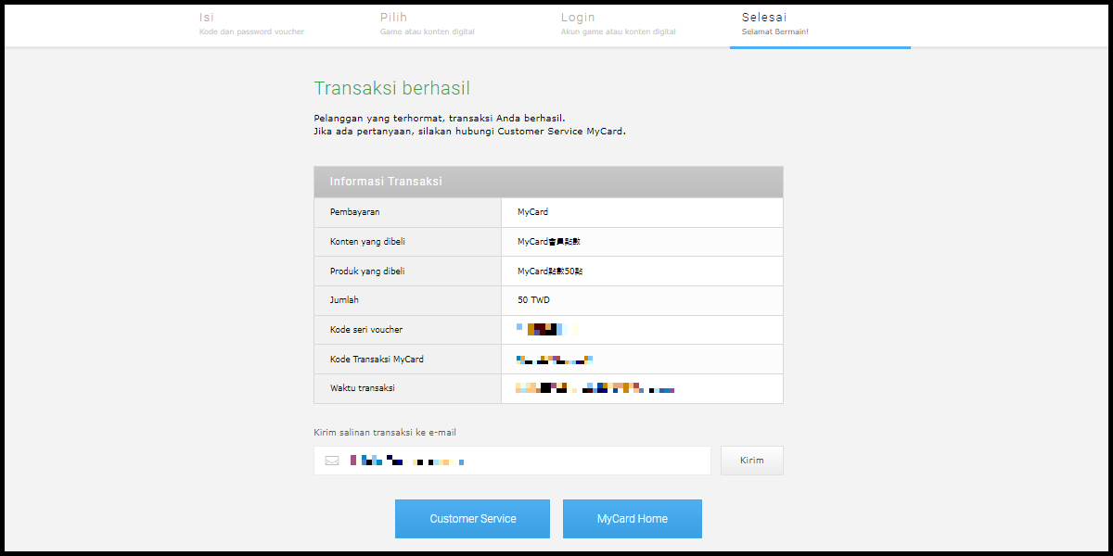1113x556 pixels.
Task: Select the Isi step tab
Action: point(252,24)
